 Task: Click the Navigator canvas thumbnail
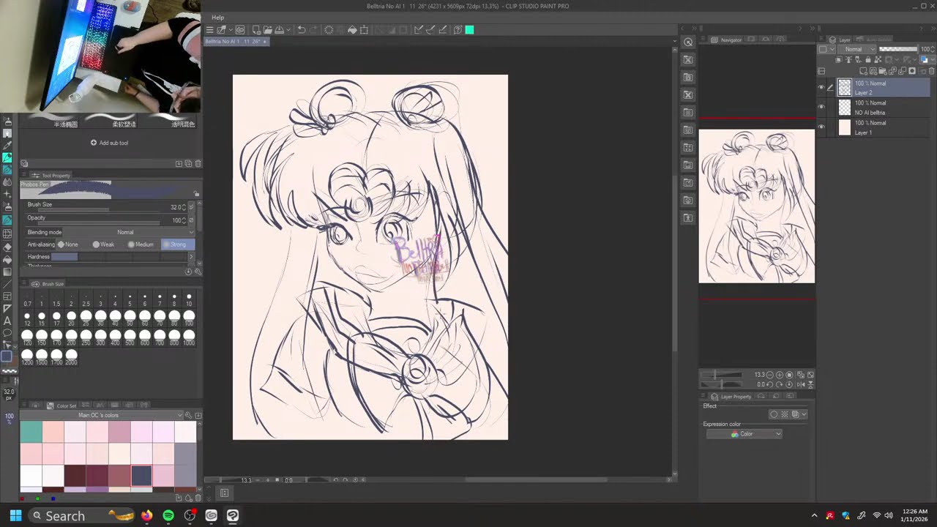(756, 206)
